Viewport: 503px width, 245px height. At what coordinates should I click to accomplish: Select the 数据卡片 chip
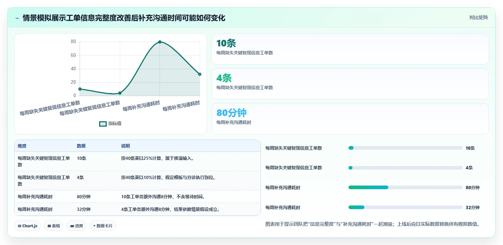103,226
